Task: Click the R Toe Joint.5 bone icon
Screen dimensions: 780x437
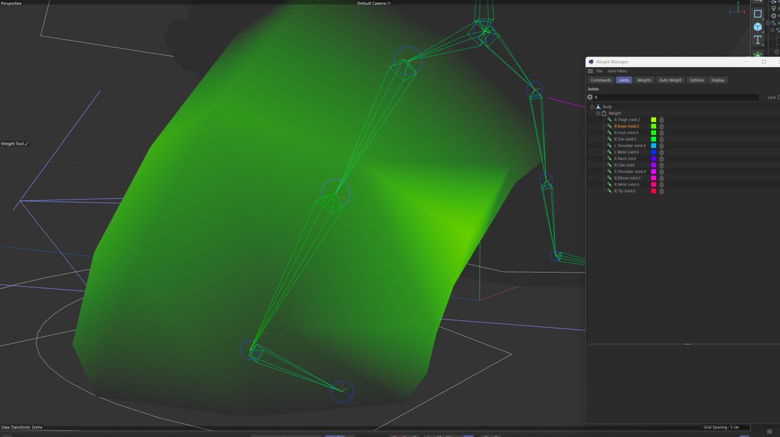Action: coord(610,139)
